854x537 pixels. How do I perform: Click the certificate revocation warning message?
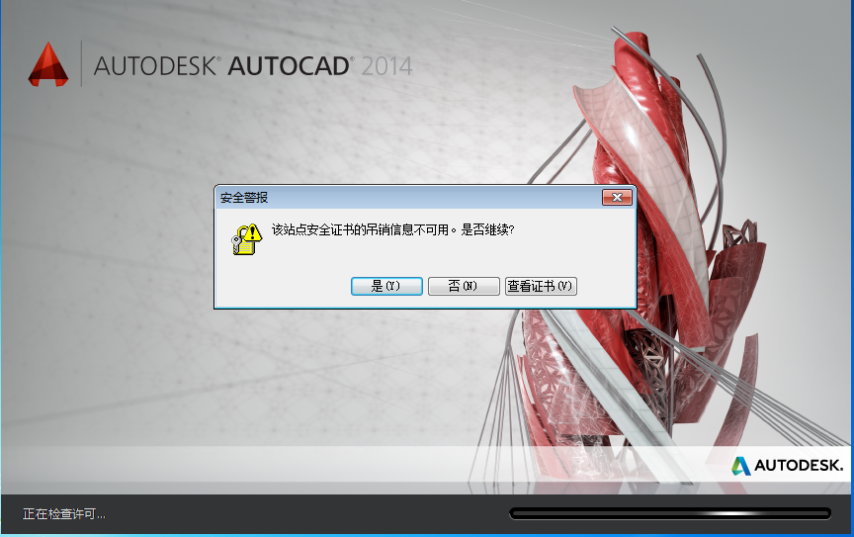392,229
